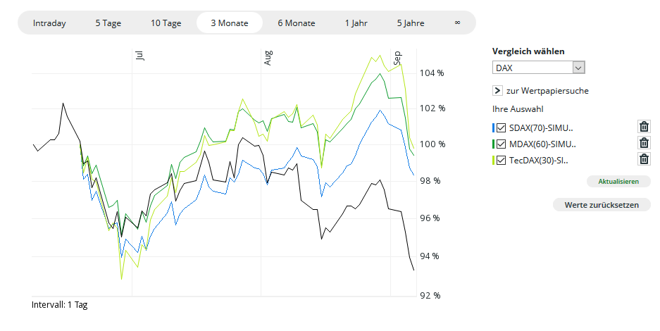Choose the 5 Jahre range

411,23
